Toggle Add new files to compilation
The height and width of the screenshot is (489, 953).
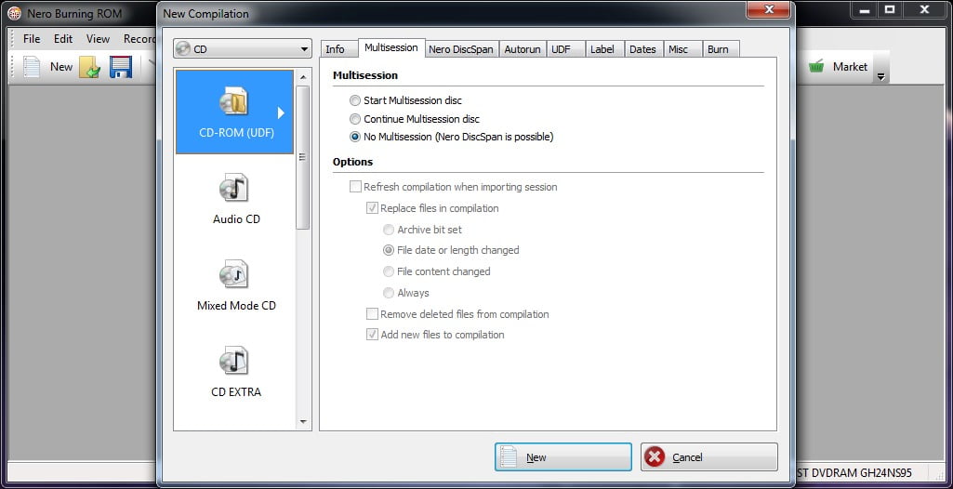tap(372, 335)
